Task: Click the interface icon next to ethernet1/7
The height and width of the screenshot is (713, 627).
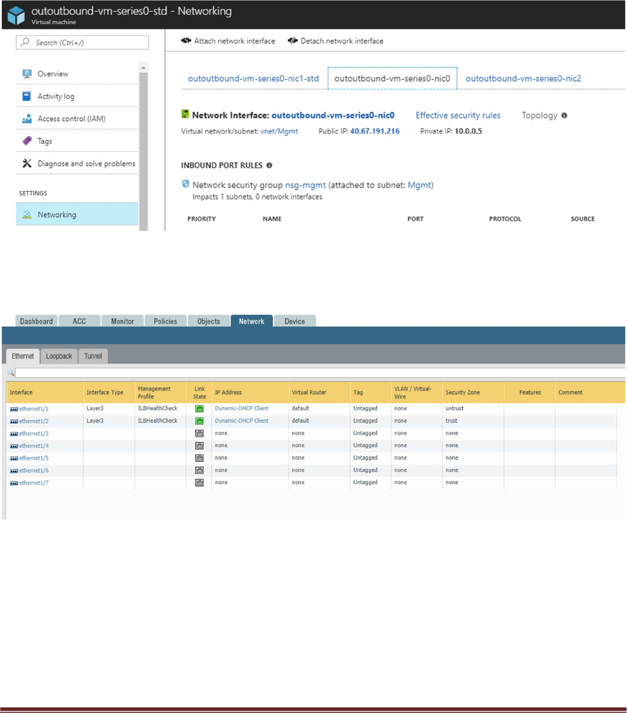Action: (x=13, y=483)
